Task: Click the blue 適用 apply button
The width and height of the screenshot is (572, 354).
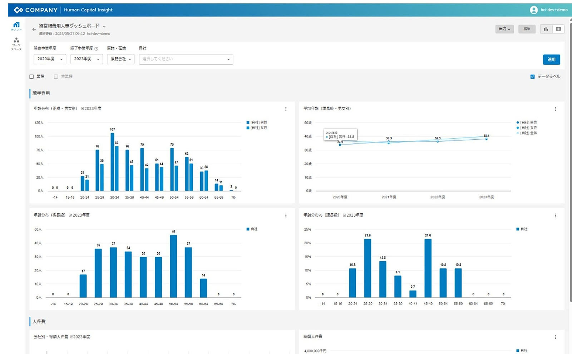Action: [551, 60]
